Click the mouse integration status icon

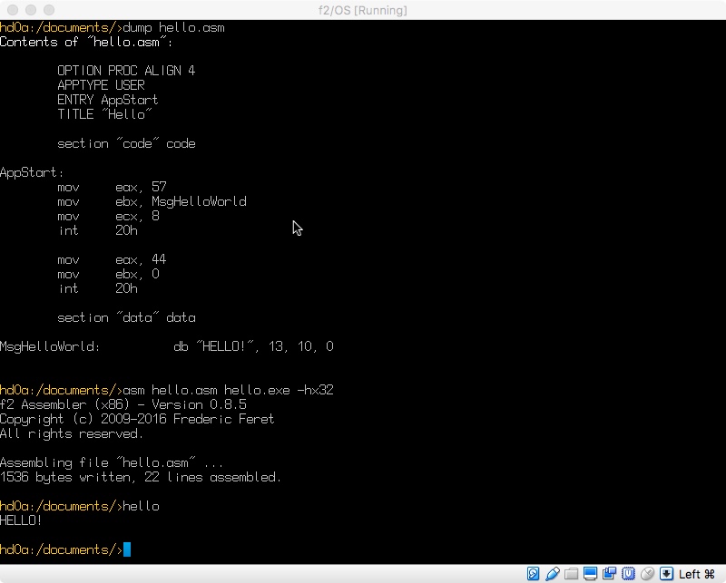click(647, 574)
